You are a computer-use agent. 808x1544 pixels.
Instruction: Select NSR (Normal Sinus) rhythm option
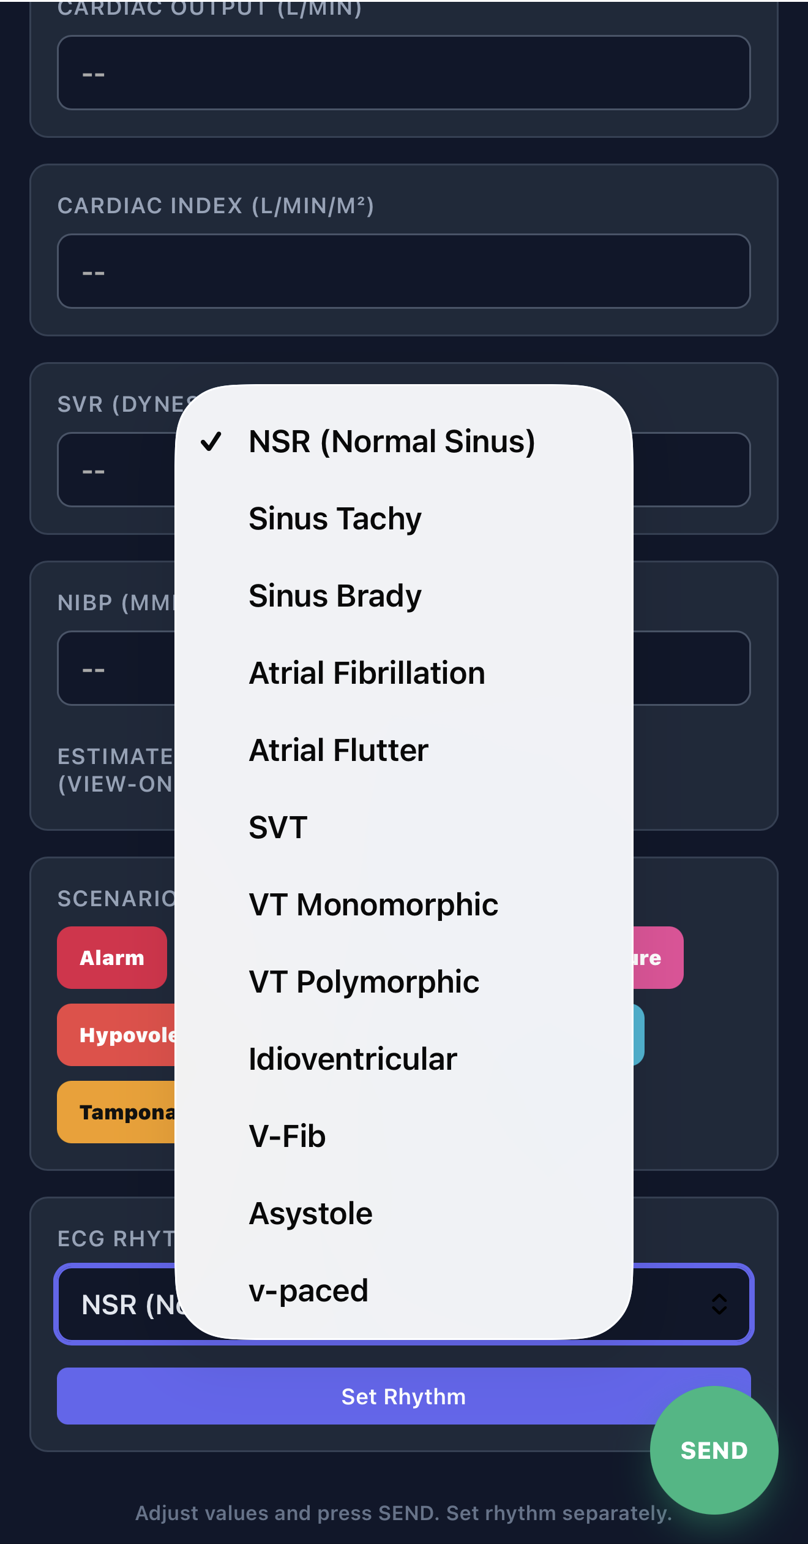[x=392, y=442]
